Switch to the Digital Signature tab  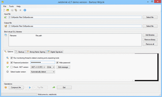[x=55, y=52]
